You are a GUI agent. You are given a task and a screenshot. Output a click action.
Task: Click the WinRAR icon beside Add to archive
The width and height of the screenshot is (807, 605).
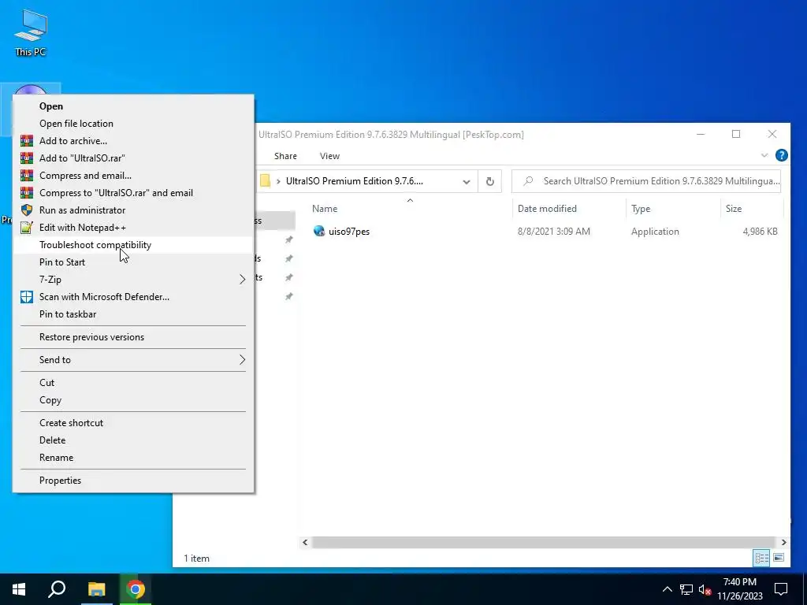(x=27, y=140)
